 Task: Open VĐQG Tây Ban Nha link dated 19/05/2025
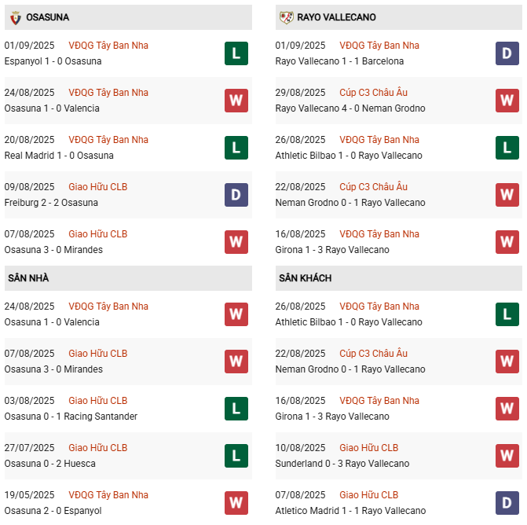[x=108, y=495]
